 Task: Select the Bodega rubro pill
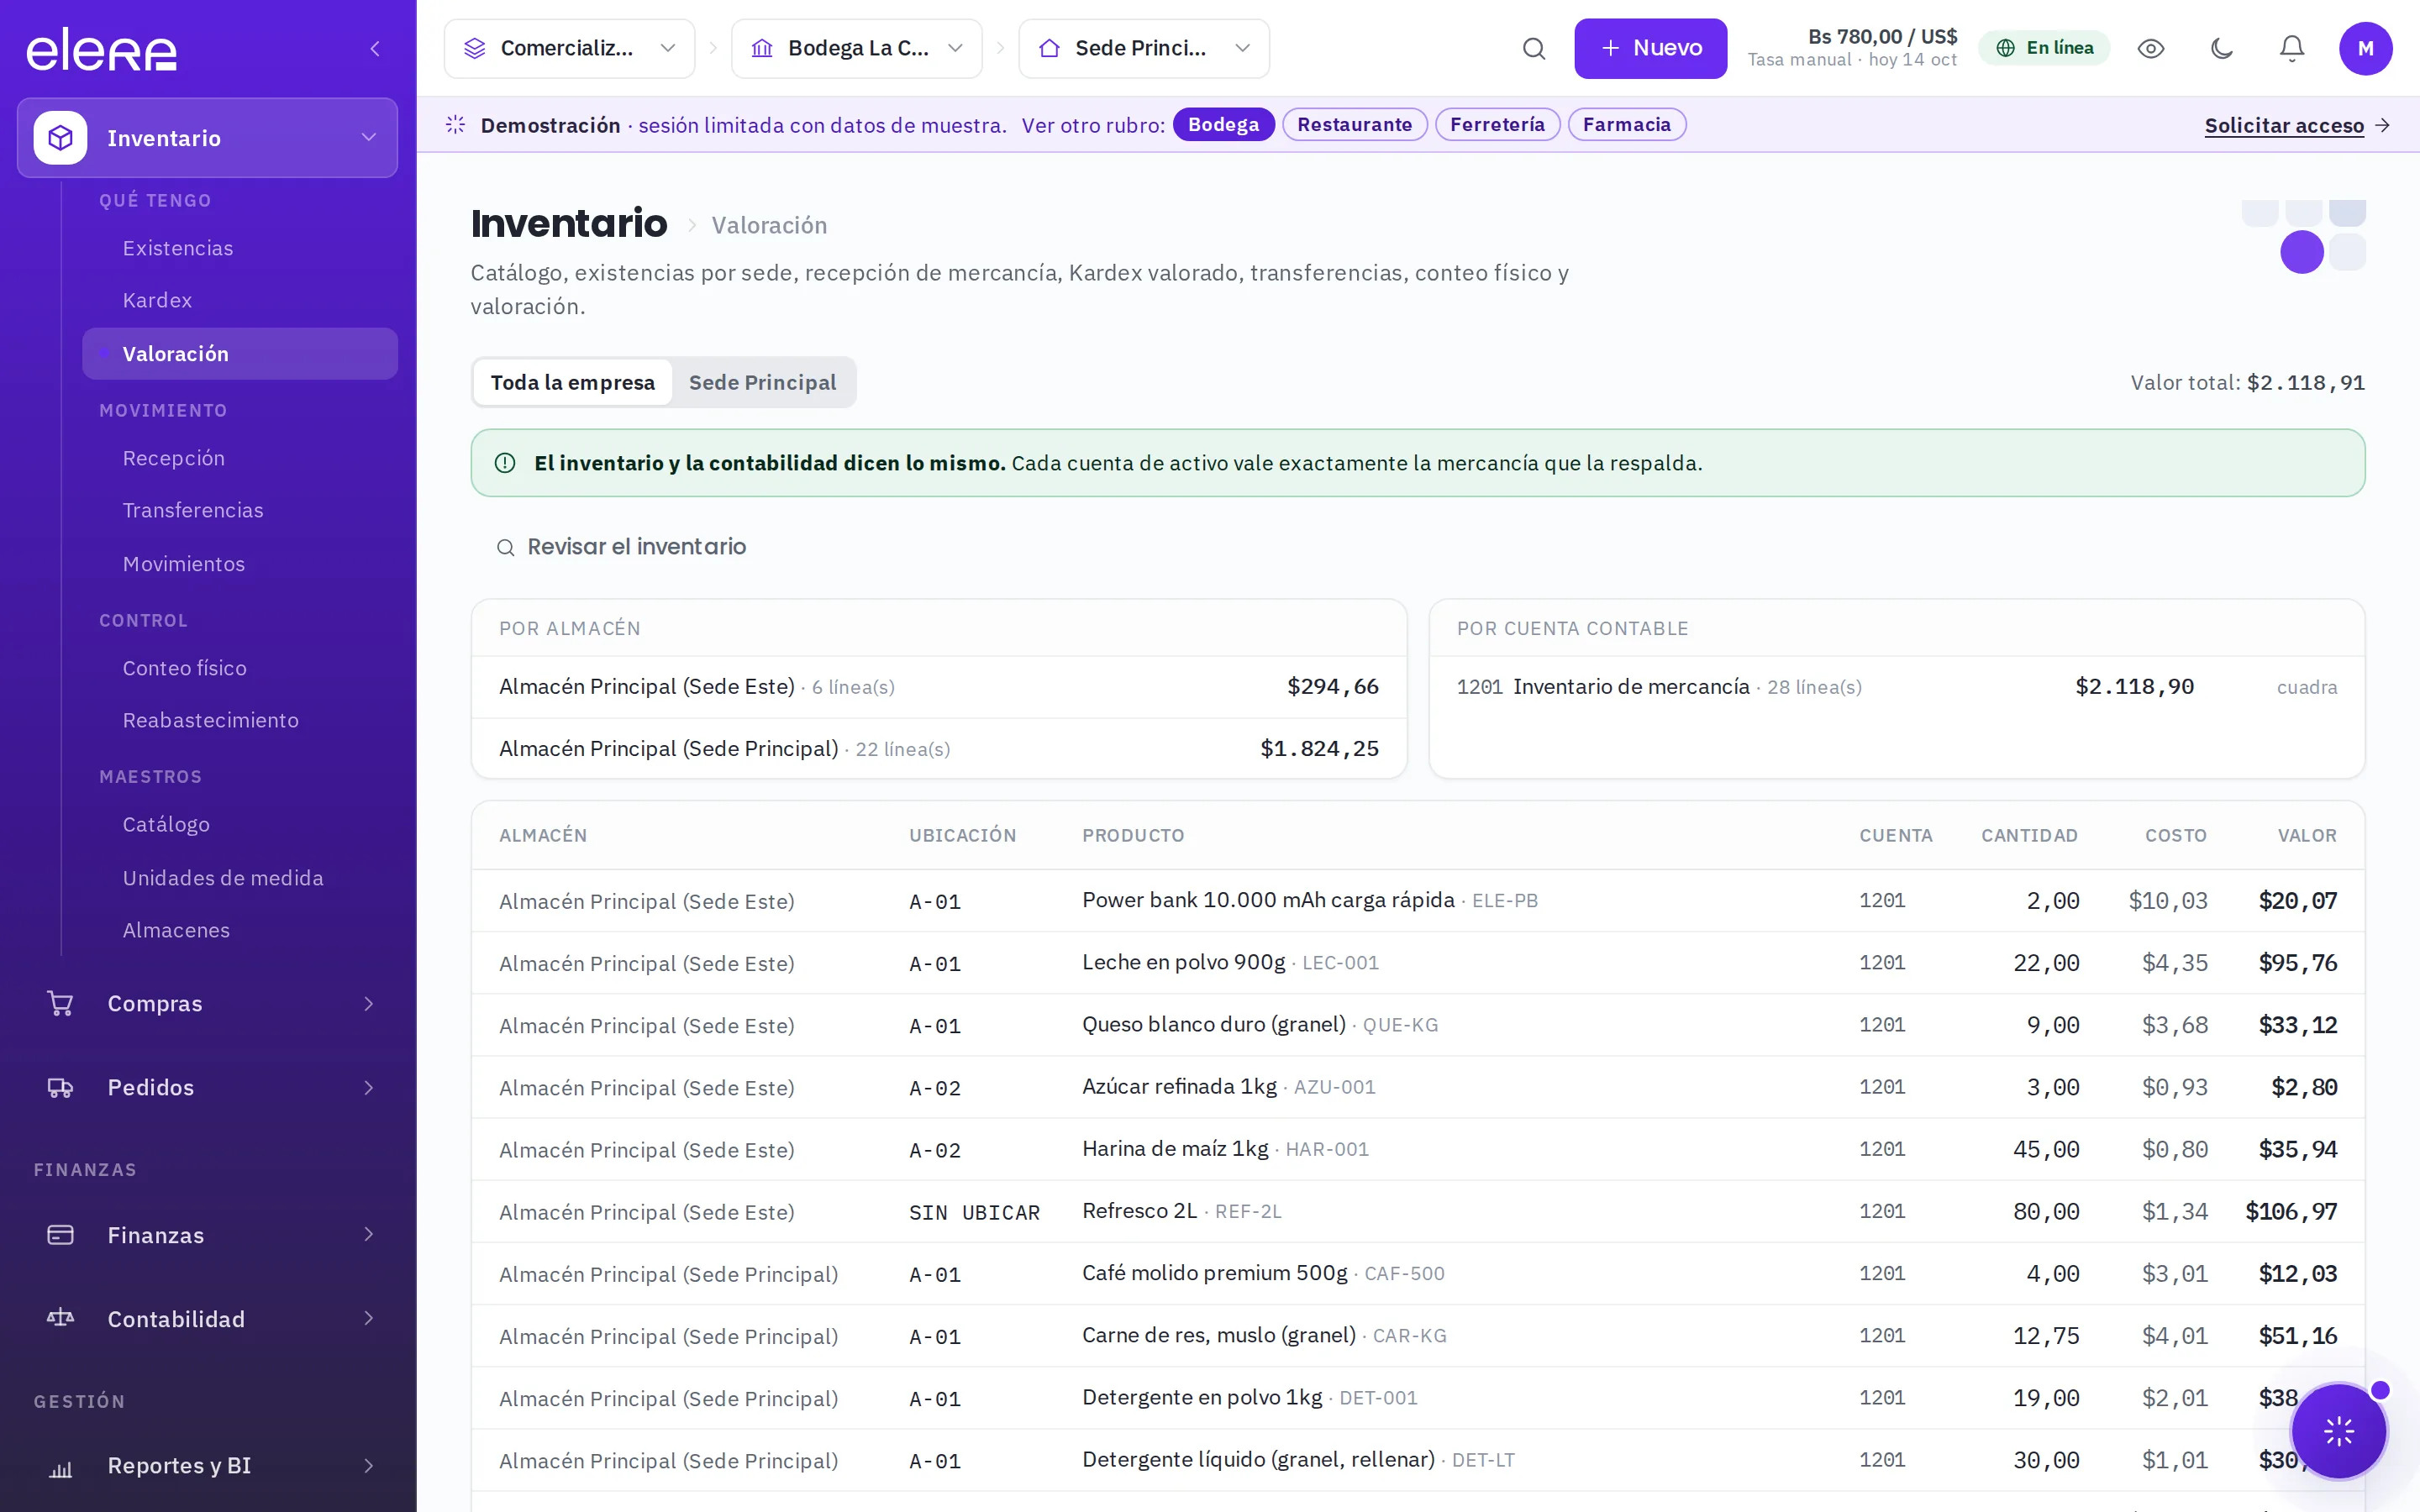tap(1223, 124)
